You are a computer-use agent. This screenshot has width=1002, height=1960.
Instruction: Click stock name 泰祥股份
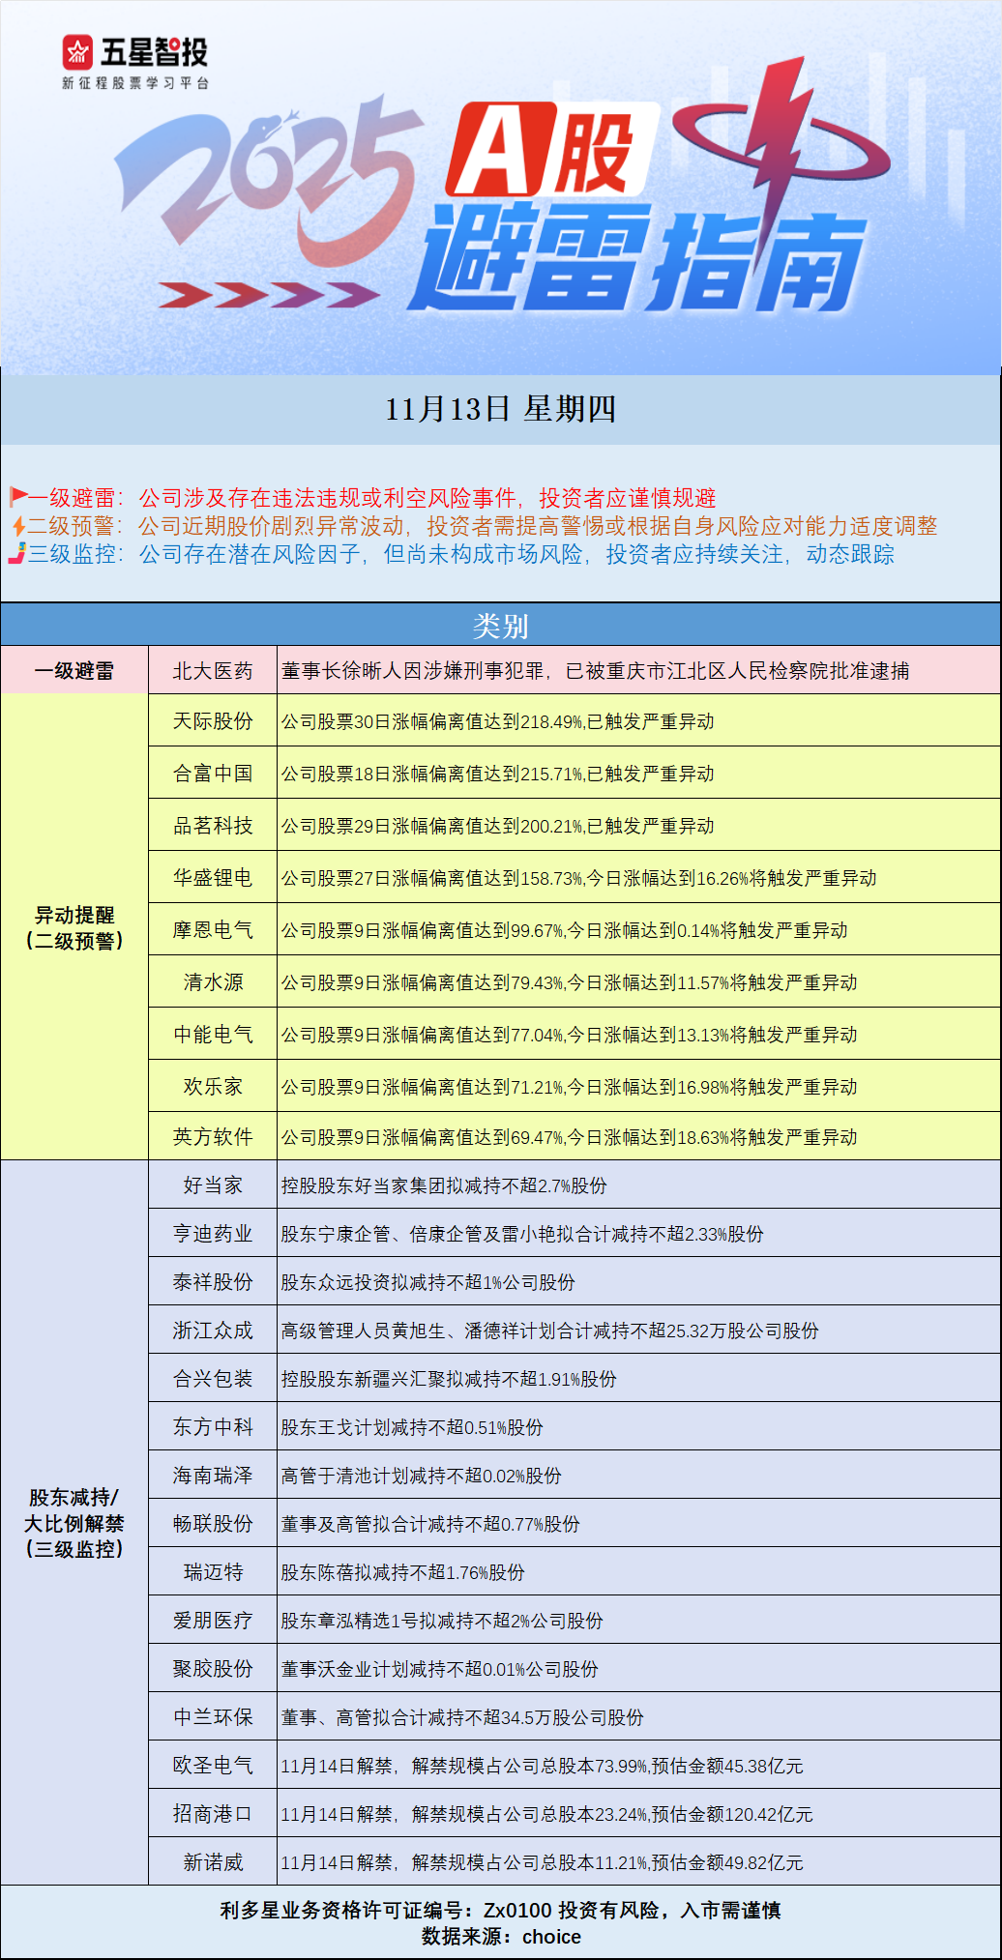pyautogui.click(x=213, y=1281)
